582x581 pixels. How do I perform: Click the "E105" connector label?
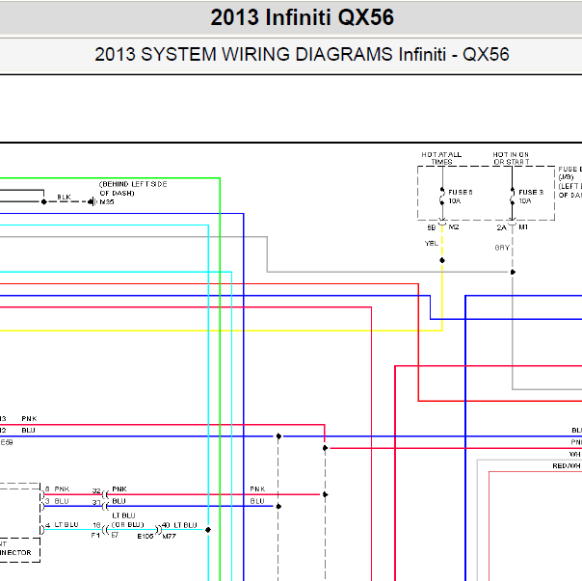[x=145, y=537]
